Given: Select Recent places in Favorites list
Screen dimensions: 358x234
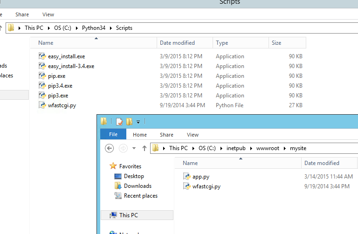Looking at the screenshot, I should pos(141,196).
